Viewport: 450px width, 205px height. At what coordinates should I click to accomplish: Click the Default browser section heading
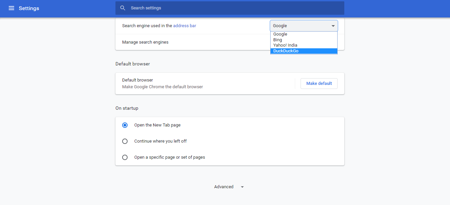click(x=133, y=64)
